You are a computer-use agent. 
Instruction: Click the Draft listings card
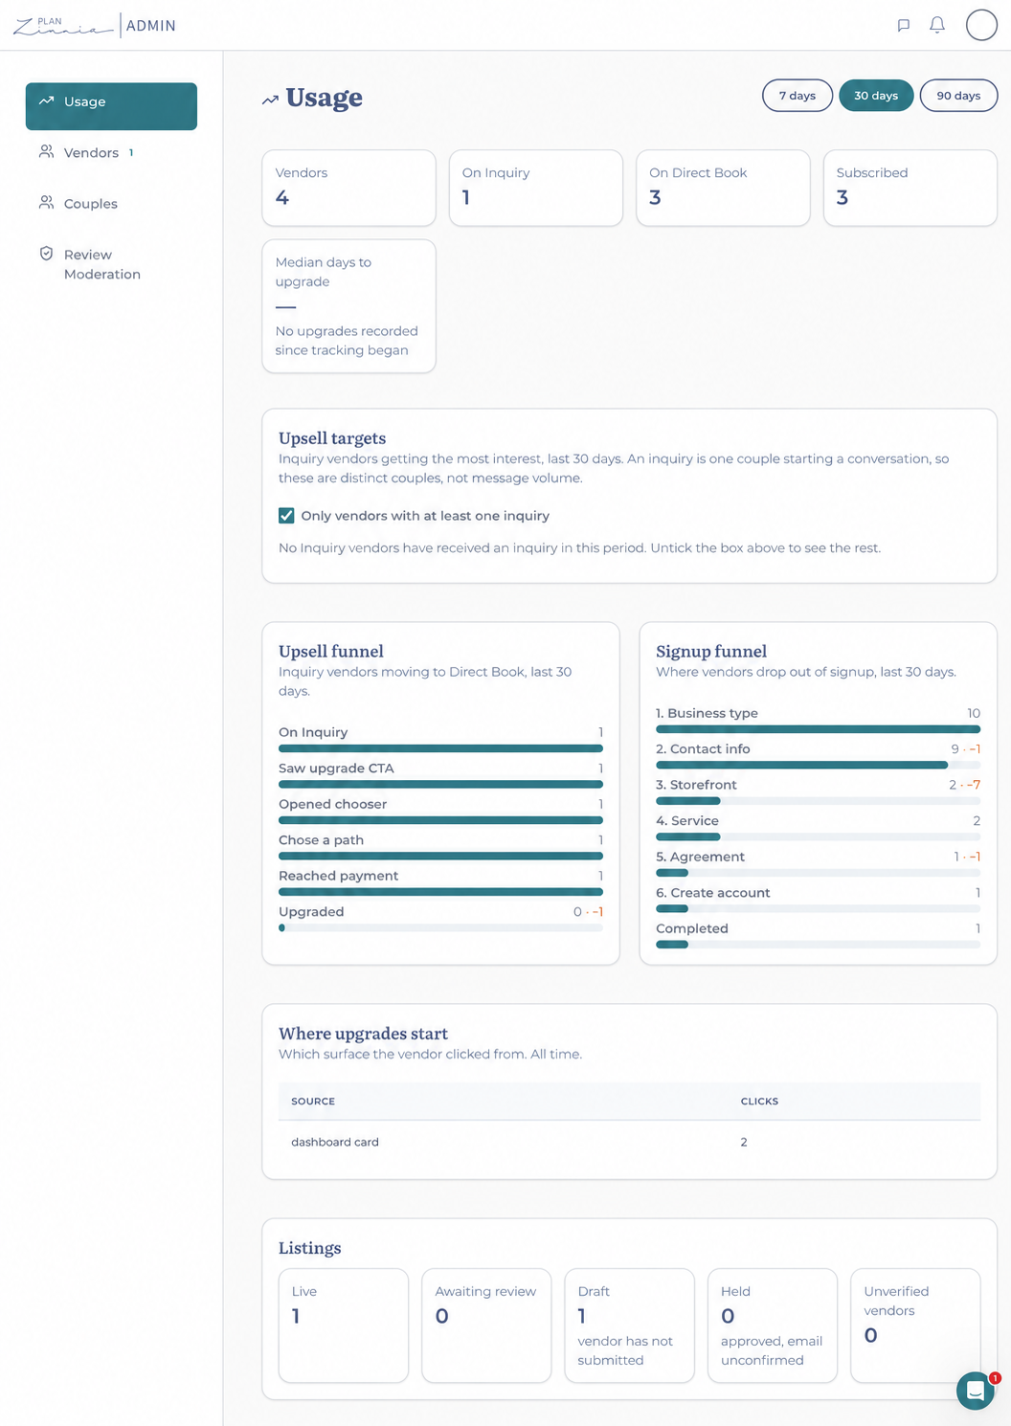(x=629, y=1326)
